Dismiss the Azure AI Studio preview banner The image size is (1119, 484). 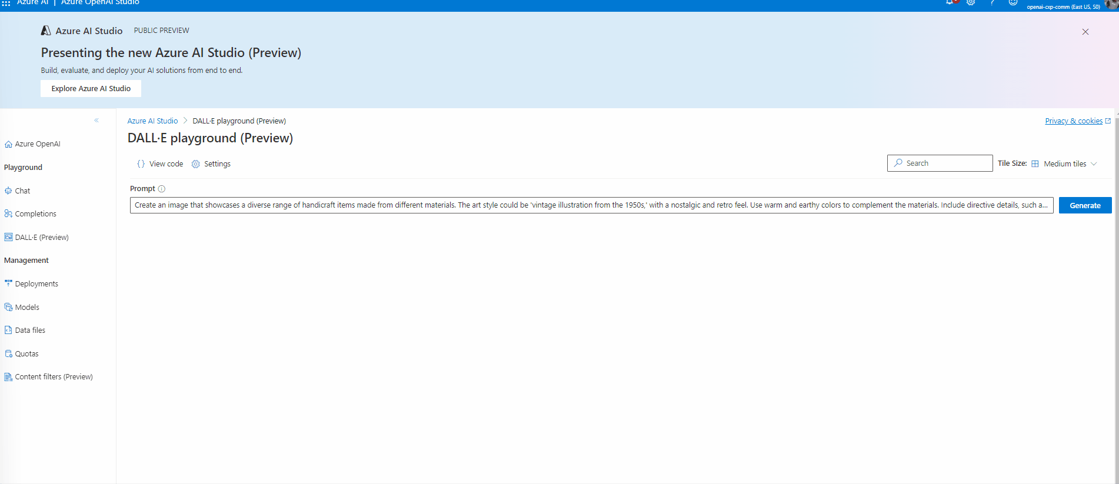tap(1085, 32)
